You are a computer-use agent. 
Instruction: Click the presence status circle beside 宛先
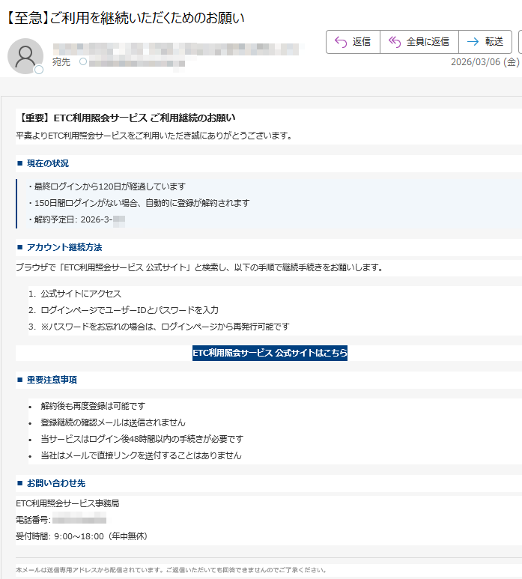pyautogui.click(x=83, y=61)
